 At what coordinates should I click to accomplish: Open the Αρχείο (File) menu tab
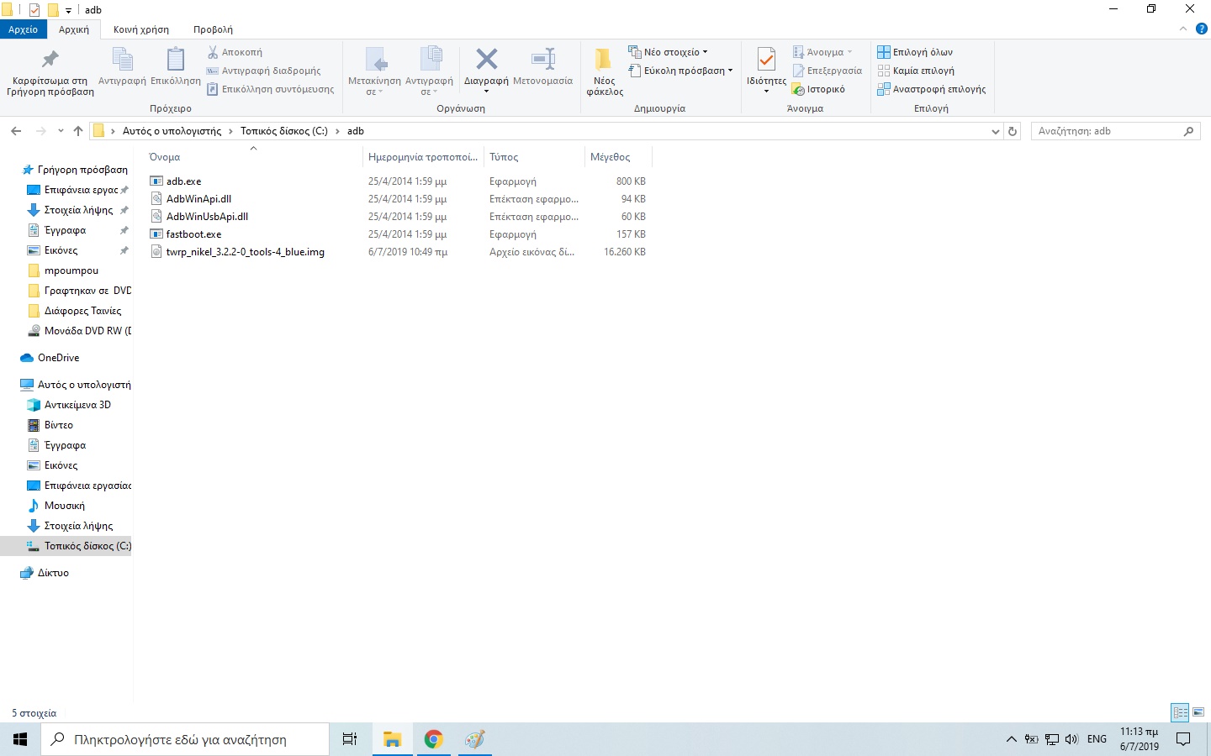pyautogui.click(x=24, y=29)
